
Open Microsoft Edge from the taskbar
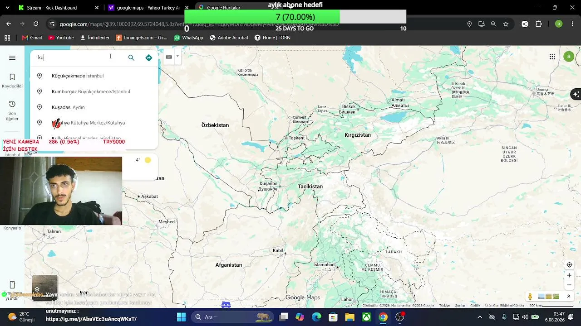pyautogui.click(x=316, y=317)
